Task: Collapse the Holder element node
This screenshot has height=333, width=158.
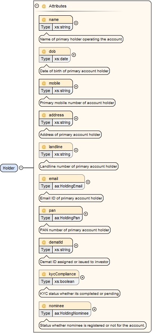Action: 21,168
